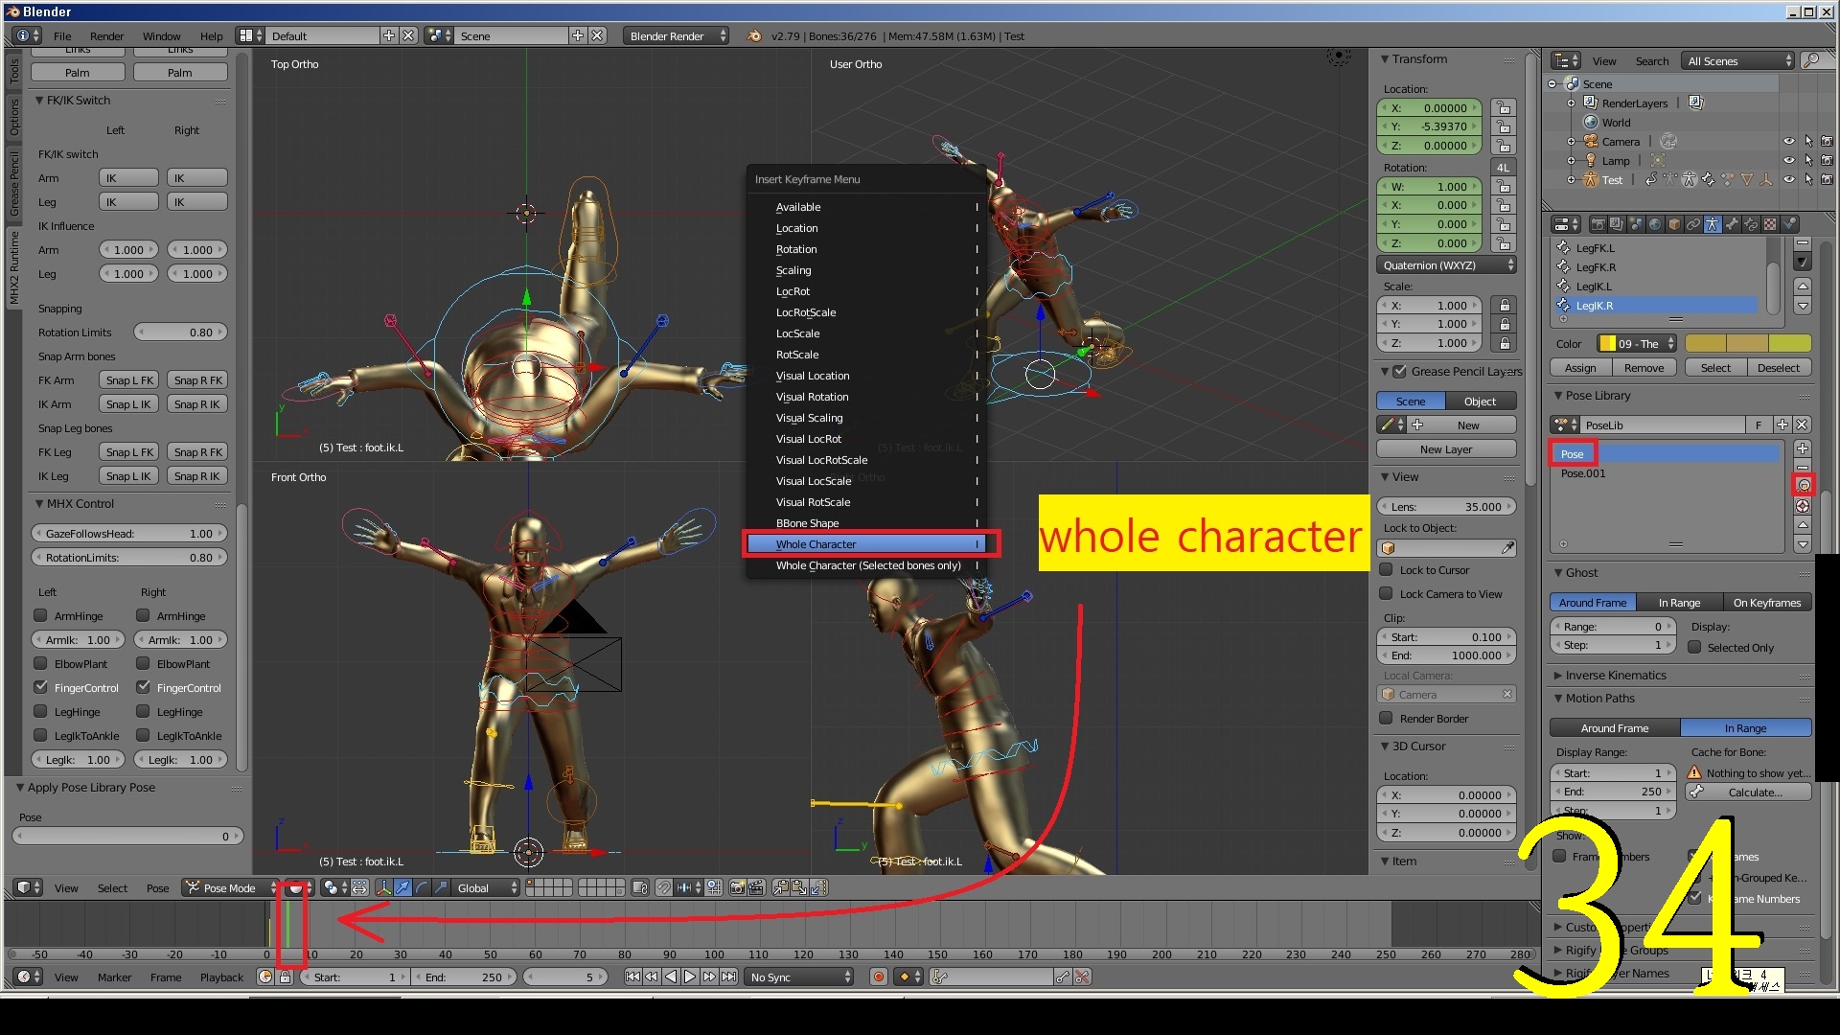Lock the X location axis
Viewport: 1840px width, 1035px height.
[1504, 108]
